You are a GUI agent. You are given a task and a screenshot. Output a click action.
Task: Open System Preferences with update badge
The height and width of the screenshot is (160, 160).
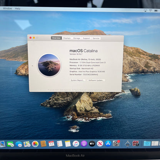pos(116,143)
